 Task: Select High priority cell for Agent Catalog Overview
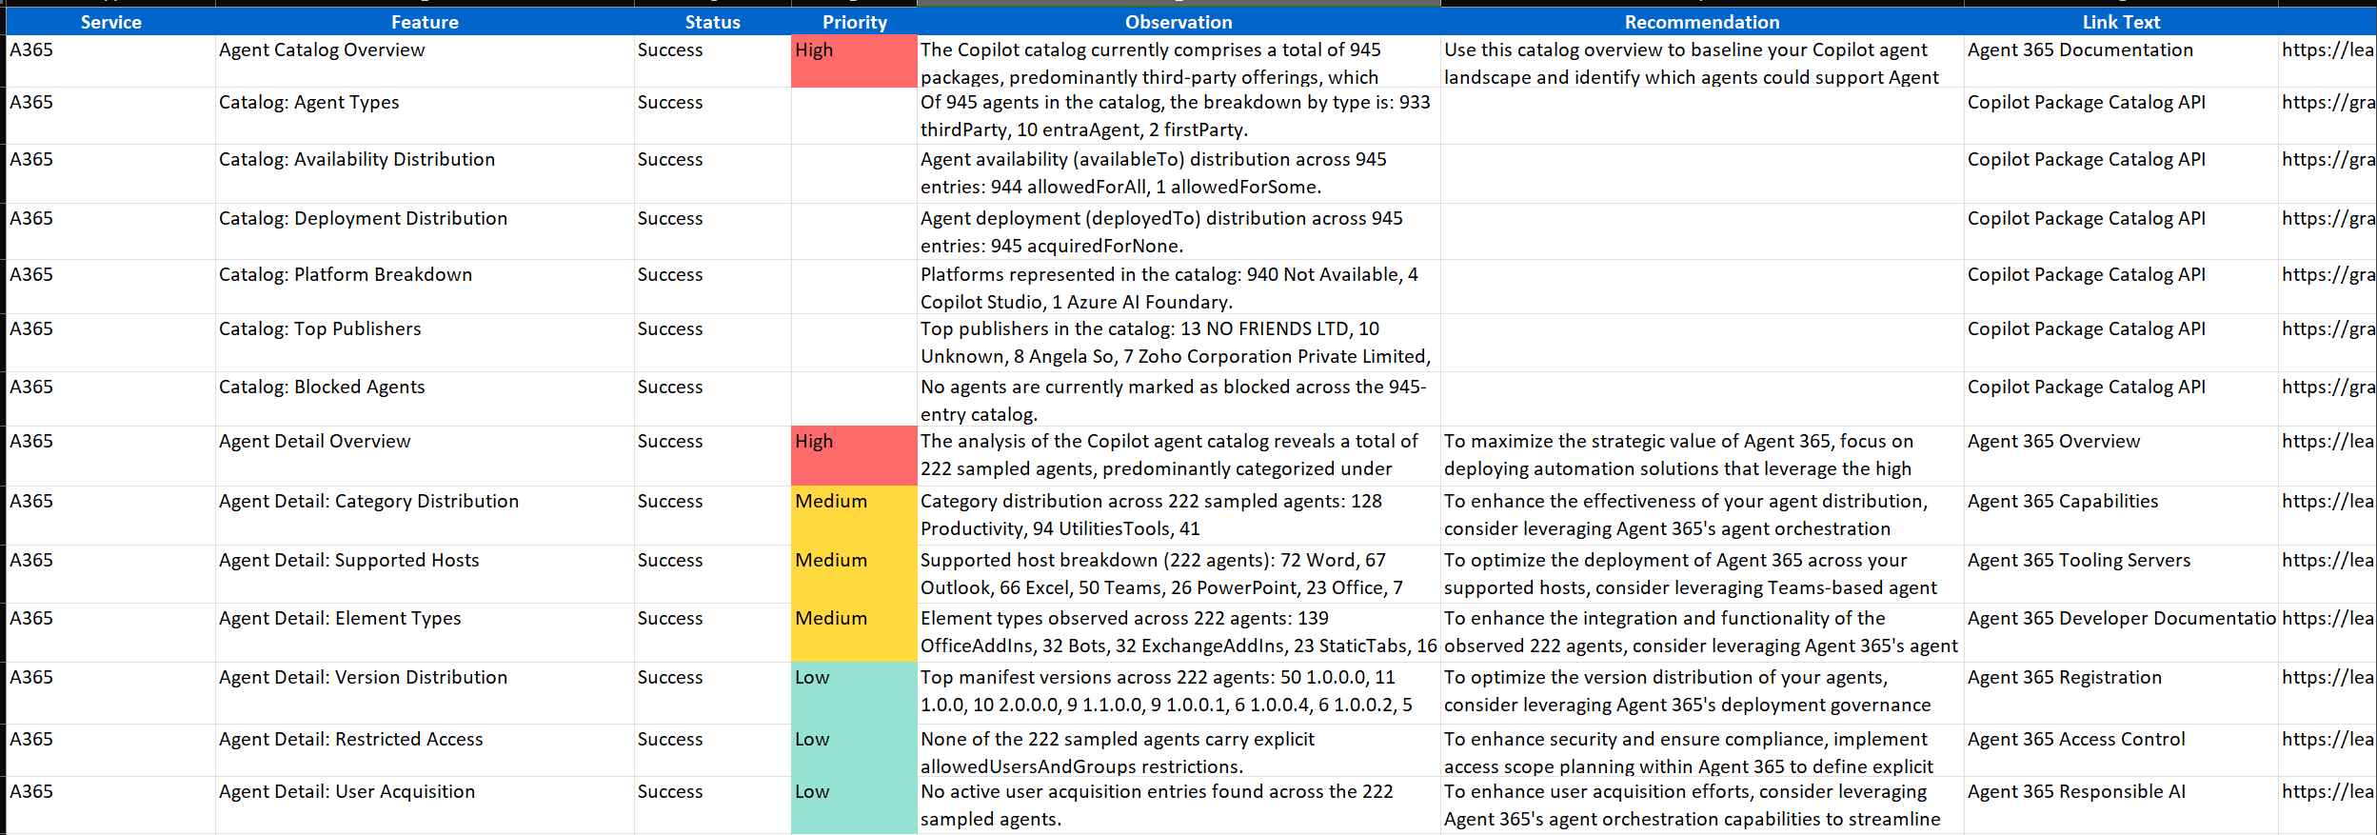point(854,62)
